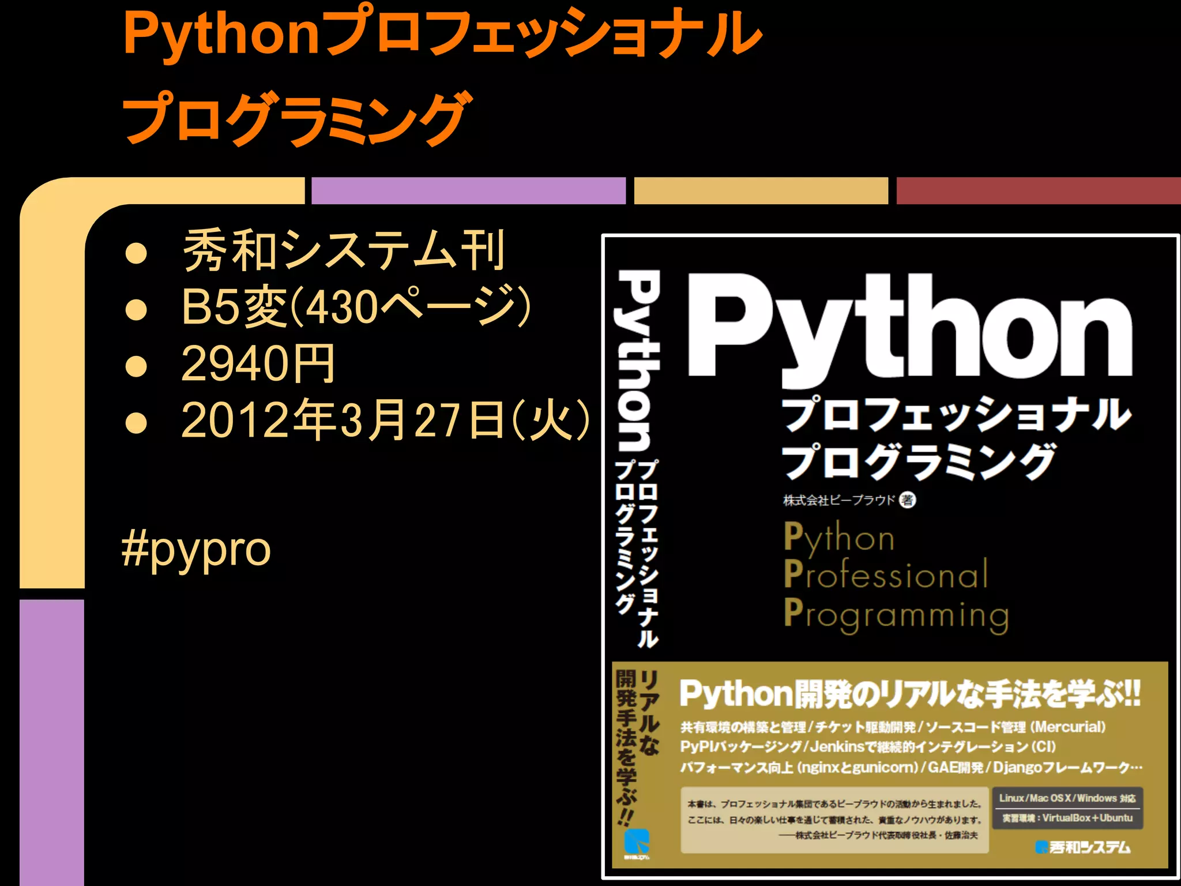
Task: Click the vertical 'Python' title on the spine
Action: 637,361
